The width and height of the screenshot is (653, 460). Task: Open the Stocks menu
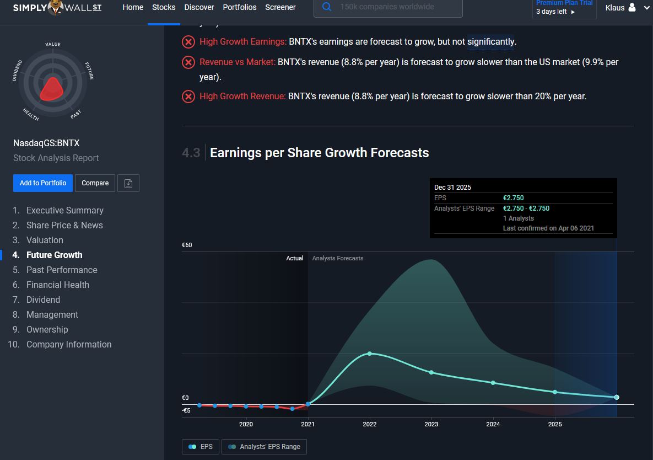click(164, 8)
